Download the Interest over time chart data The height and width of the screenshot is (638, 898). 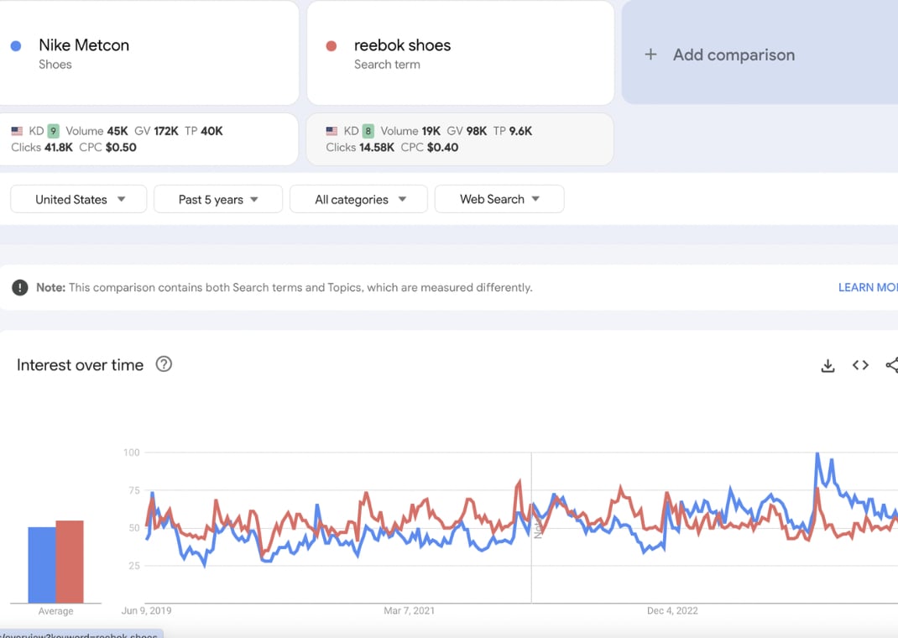[x=828, y=365]
